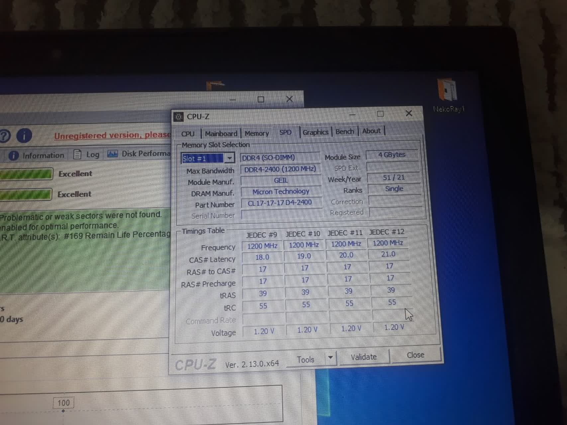Select the Information tab icon
567x425 pixels.
(x=14, y=155)
